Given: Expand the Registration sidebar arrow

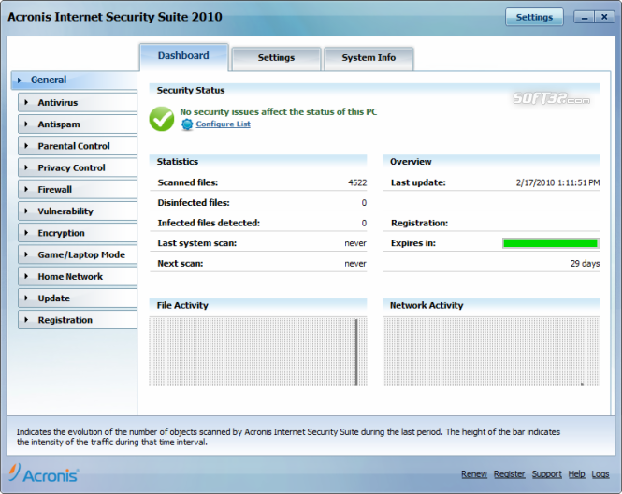Looking at the screenshot, I should tap(26, 320).
